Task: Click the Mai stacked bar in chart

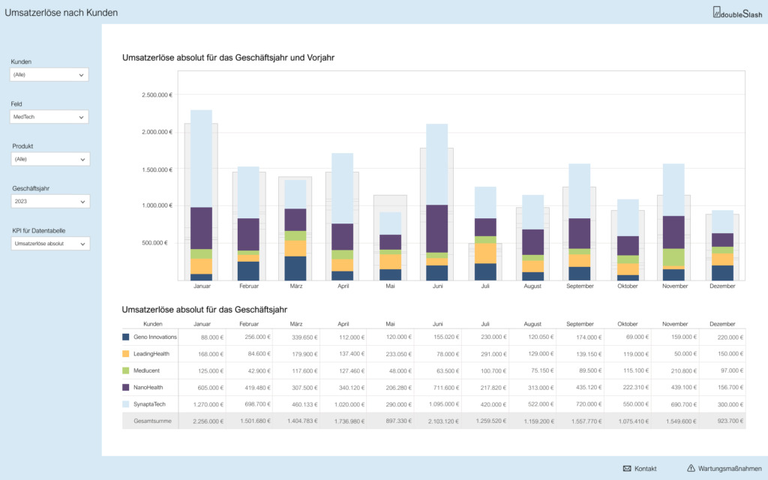Action: 390,246
